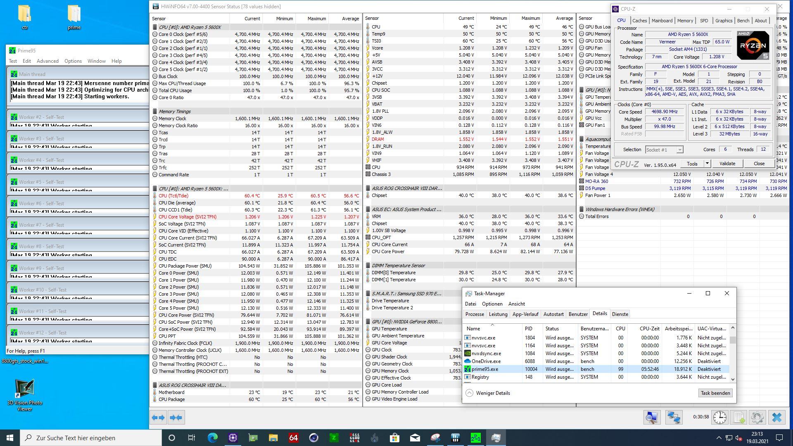The height and width of the screenshot is (446, 793).
Task: Click HWiNFO expand columns arrows button
Action: coord(158,418)
